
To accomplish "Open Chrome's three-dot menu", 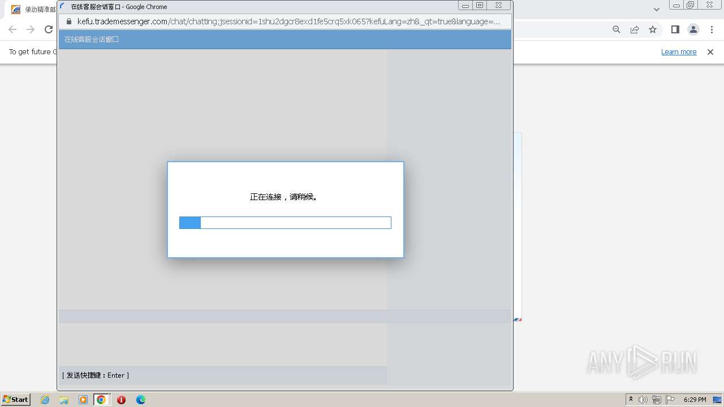I will point(711,29).
